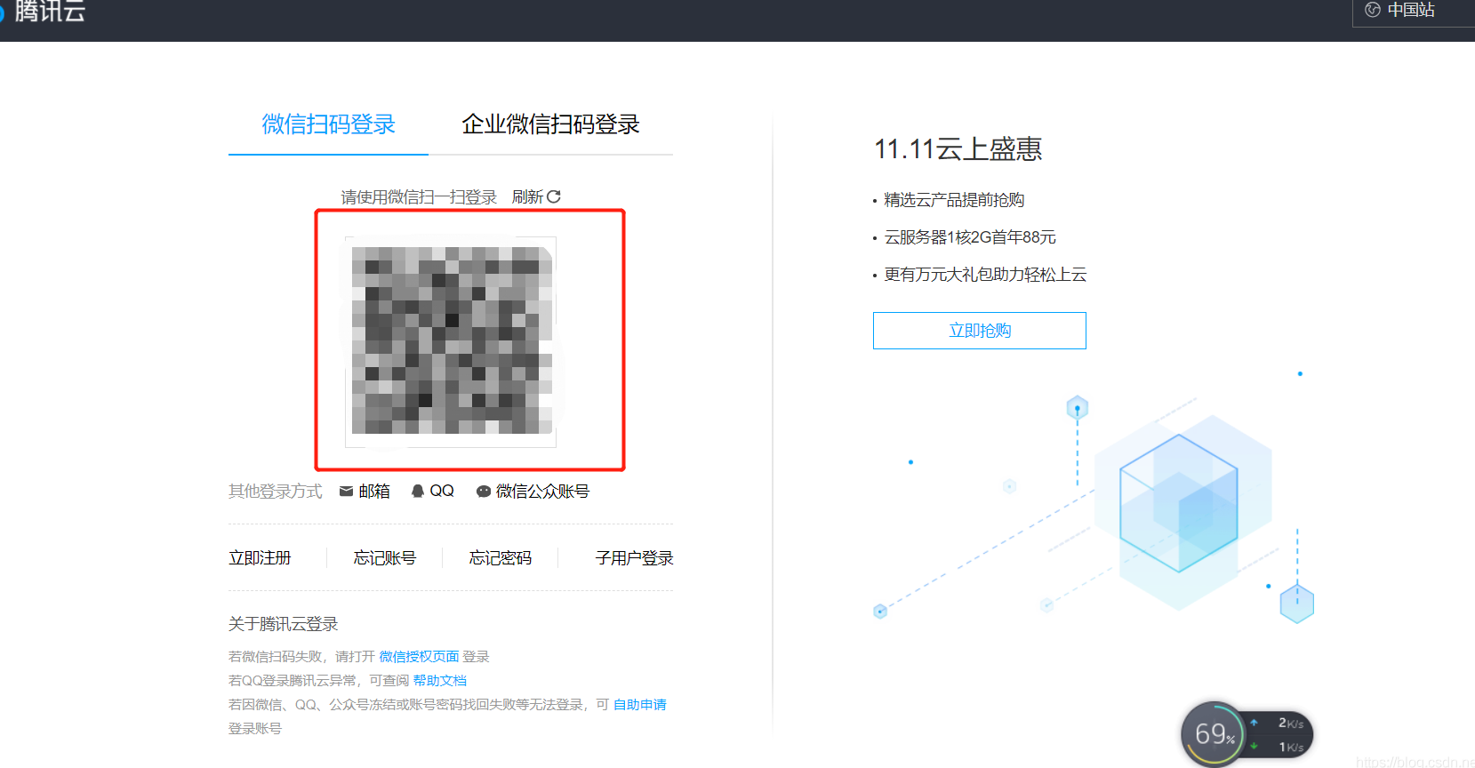Click the globe icon beside 中国站
This screenshot has width=1475, height=768.
tap(1373, 10)
